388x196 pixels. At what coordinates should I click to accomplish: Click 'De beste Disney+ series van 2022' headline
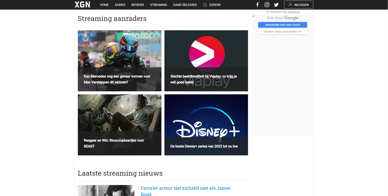coord(204,146)
